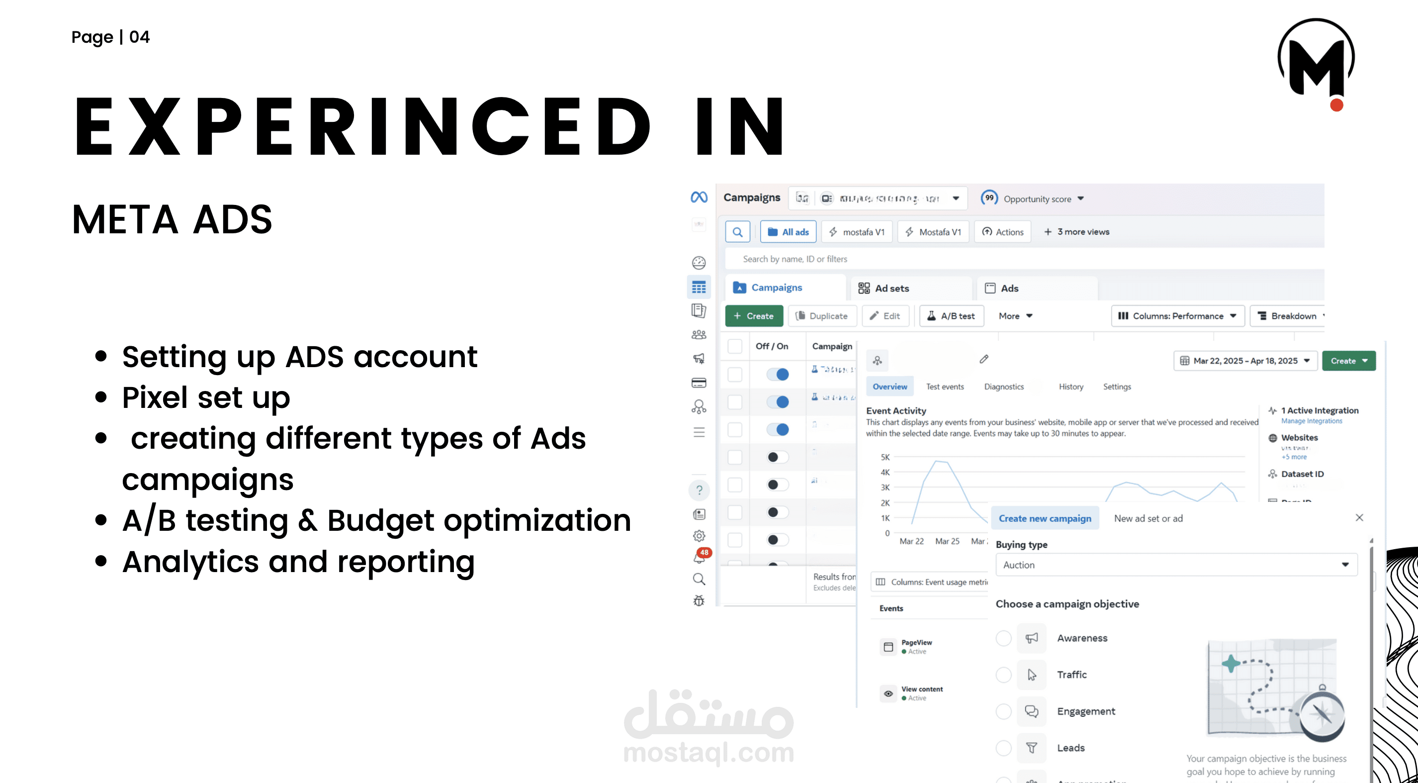This screenshot has height=783, width=1418.
Task: Click the 3 more views button
Action: coord(1077,232)
